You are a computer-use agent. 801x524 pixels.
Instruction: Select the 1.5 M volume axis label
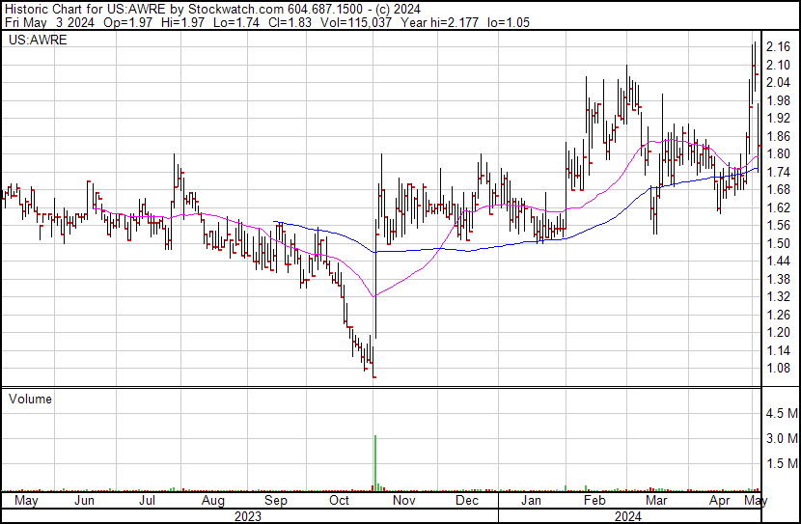pos(781,463)
